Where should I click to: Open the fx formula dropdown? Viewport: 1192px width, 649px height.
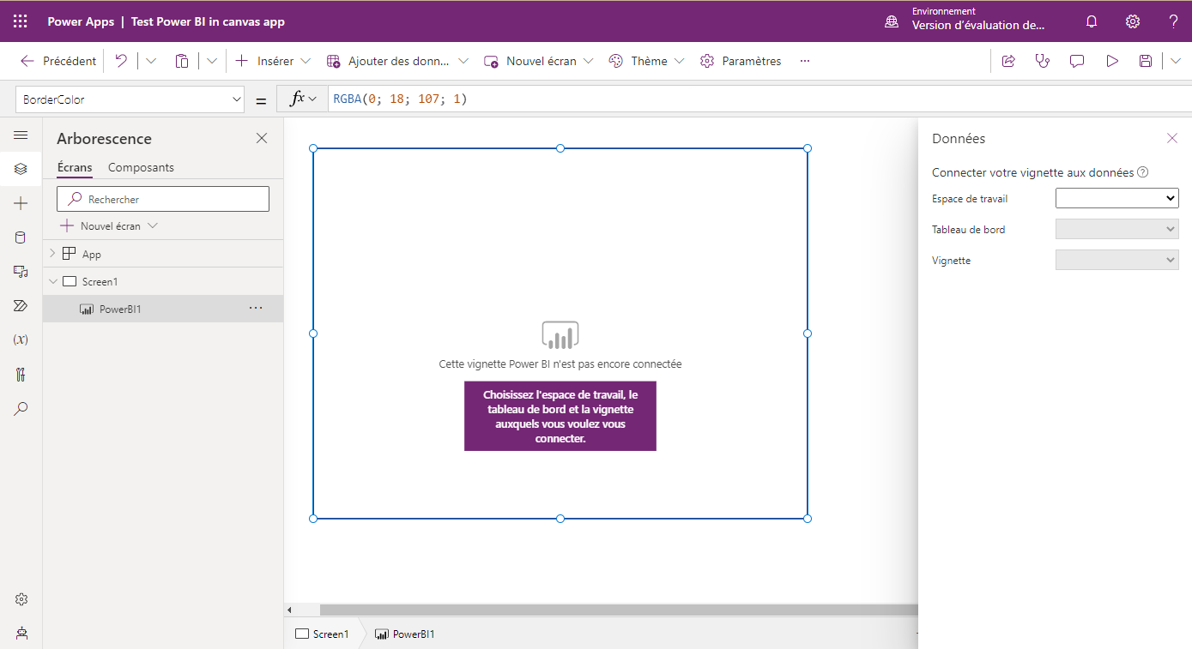click(x=303, y=99)
